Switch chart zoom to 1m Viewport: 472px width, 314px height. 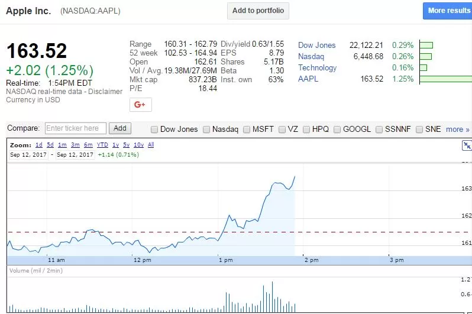[x=62, y=145]
